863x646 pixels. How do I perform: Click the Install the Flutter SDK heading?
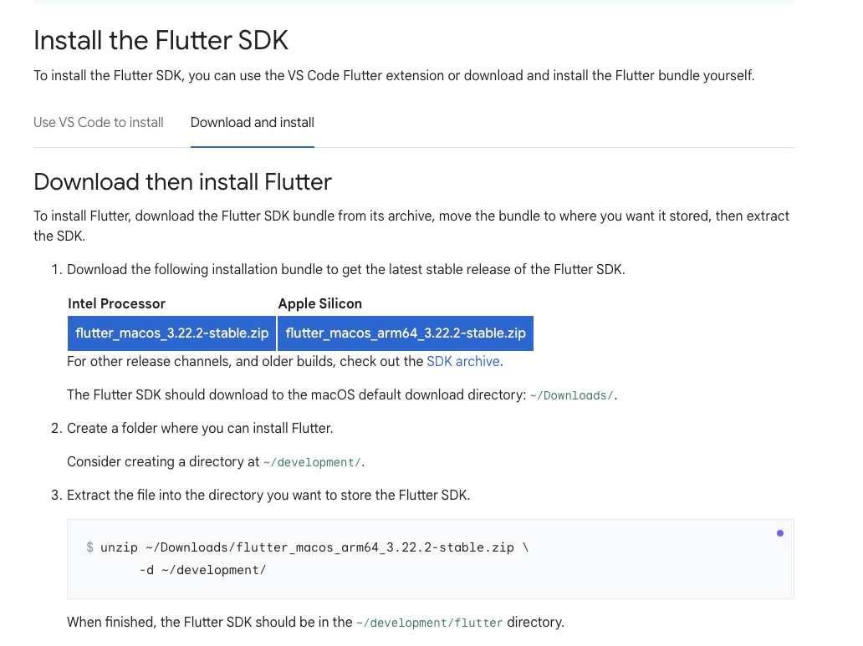161,40
